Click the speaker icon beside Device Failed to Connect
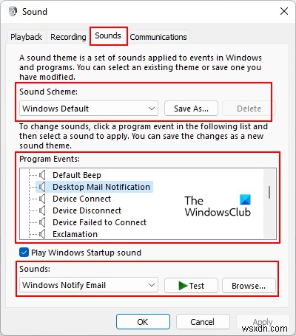The height and width of the screenshot is (336, 296). 42,222
